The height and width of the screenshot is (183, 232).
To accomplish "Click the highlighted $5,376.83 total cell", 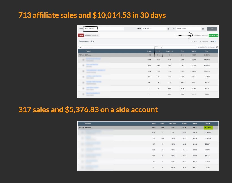I will (x=208, y=128).
